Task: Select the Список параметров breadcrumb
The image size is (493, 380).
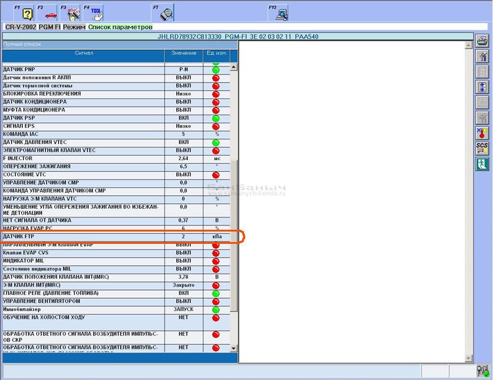Action: pos(119,28)
